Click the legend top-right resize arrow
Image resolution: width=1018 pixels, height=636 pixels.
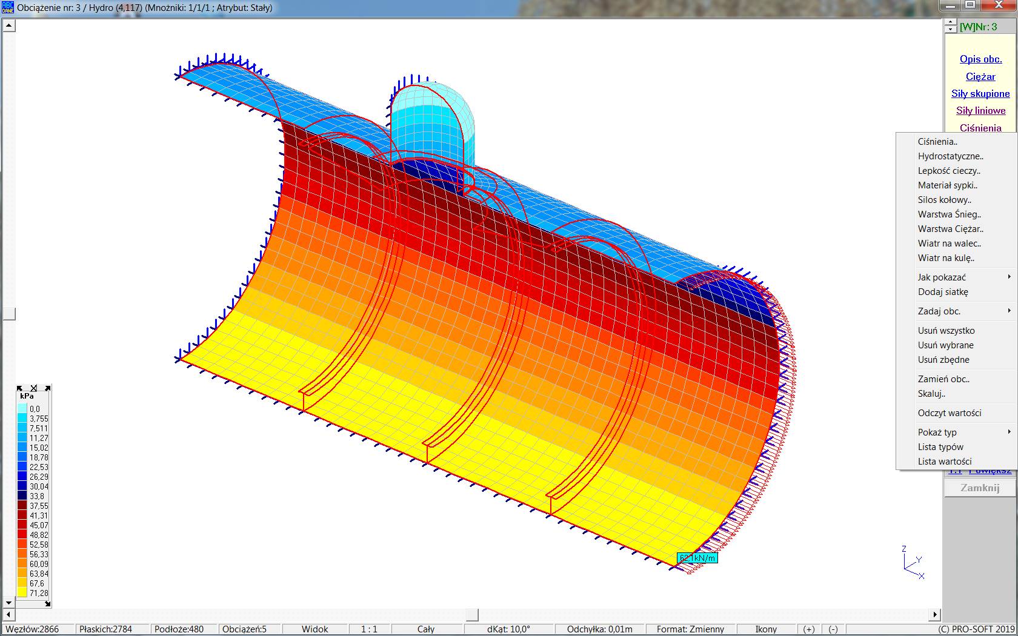coord(47,388)
